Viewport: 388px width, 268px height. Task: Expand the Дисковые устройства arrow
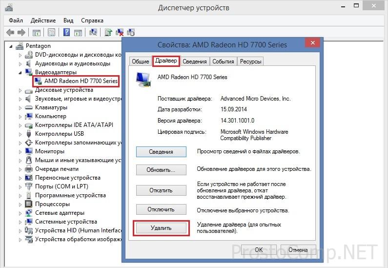(20, 90)
